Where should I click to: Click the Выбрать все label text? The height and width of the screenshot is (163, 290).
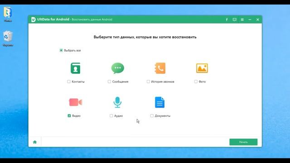(x=72, y=50)
